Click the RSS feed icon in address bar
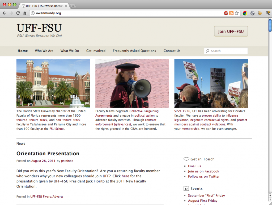This screenshot has height=205, width=272. click(231, 13)
